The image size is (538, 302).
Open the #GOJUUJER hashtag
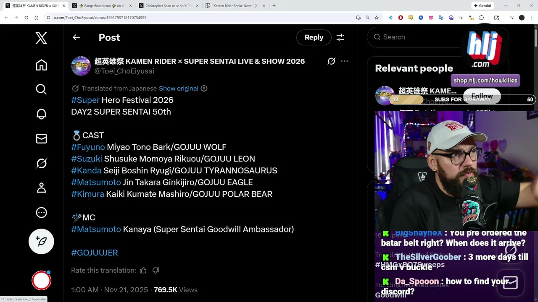(95, 253)
